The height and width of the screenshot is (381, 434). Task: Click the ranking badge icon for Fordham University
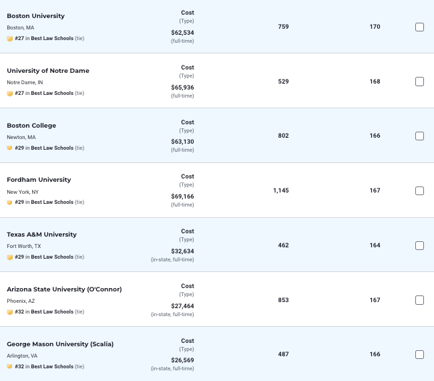tap(10, 203)
